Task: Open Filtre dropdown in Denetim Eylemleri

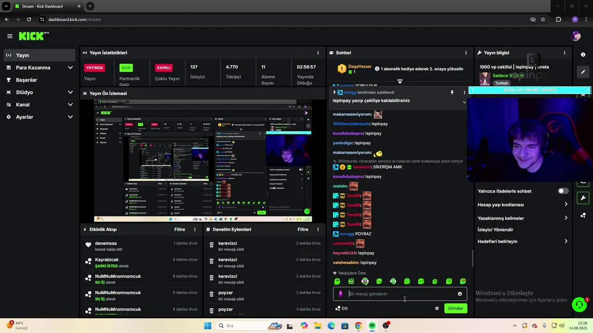Action: pyautogui.click(x=303, y=229)
